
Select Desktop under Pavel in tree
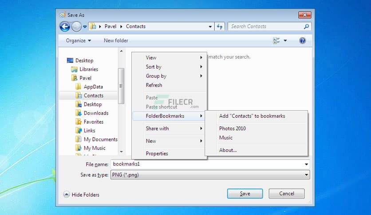93,104
